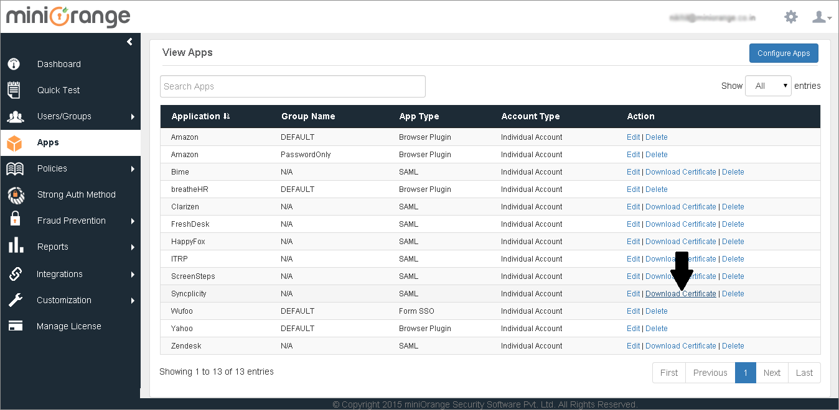Open the Dashboard menu item
839x410 pixels.
59,64
